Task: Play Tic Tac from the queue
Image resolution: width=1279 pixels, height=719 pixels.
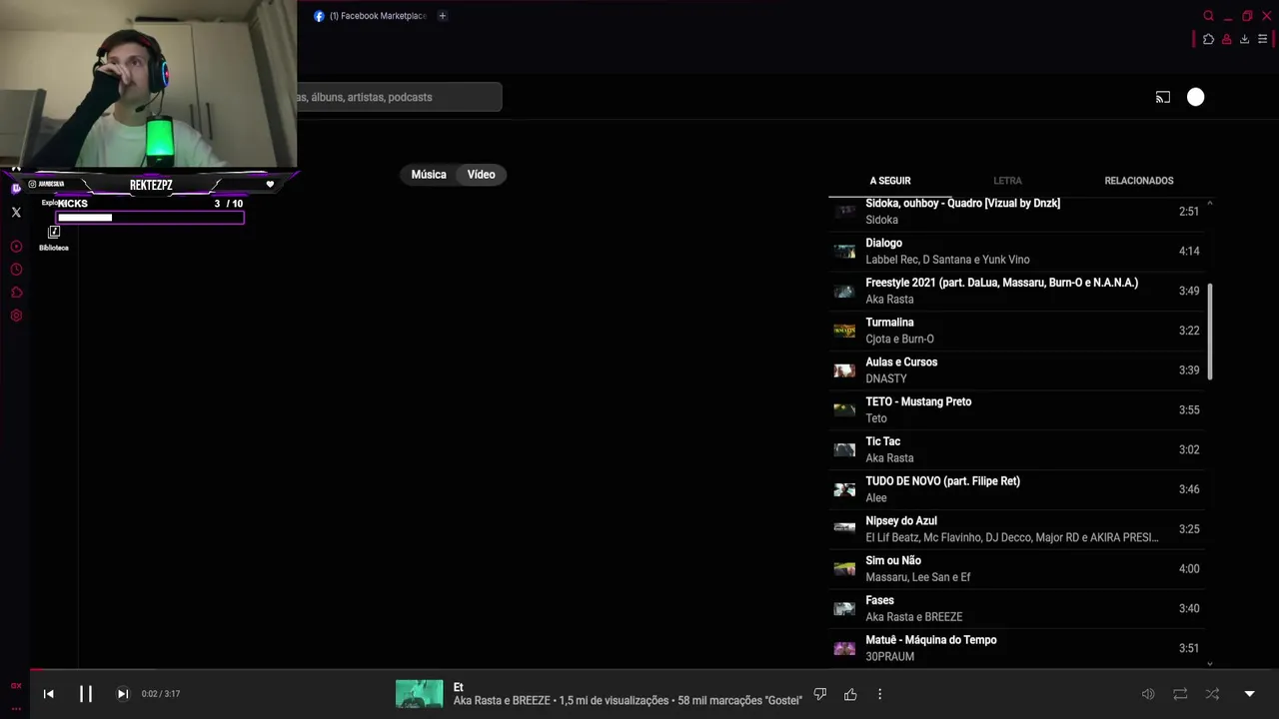Action: (x=1016, y=449)
